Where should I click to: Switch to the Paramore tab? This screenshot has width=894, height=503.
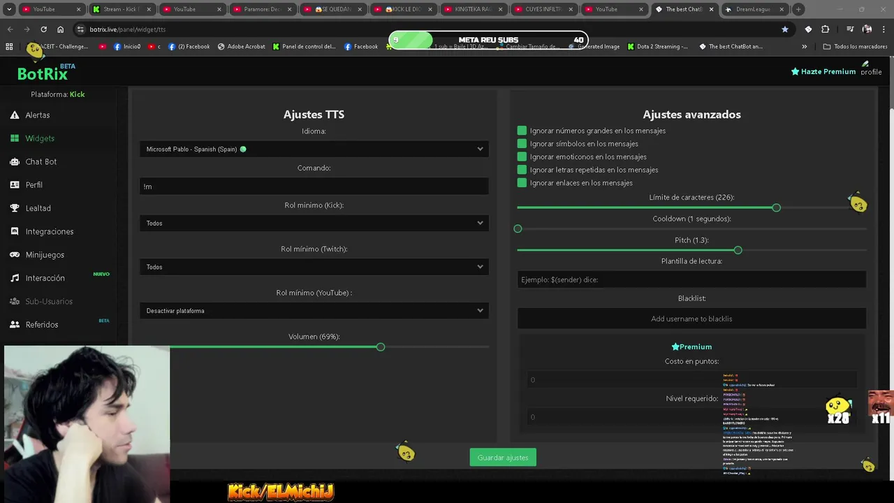262,9
